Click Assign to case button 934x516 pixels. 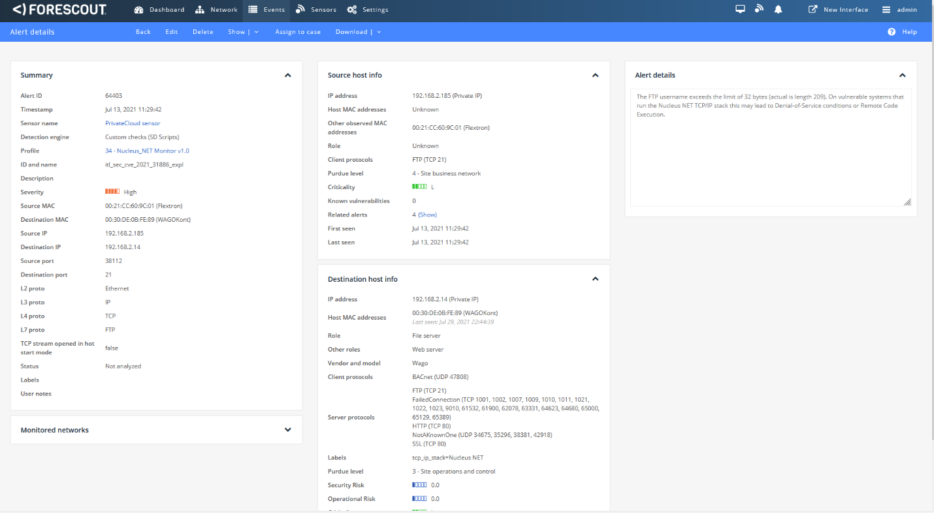298,32
